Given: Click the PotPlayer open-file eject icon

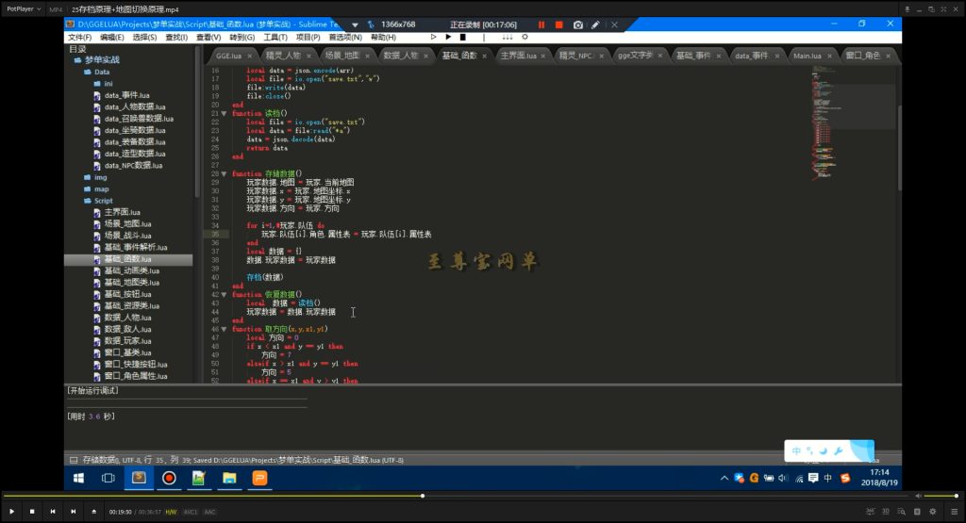Looking at the screenshot, I should point(93,512).
